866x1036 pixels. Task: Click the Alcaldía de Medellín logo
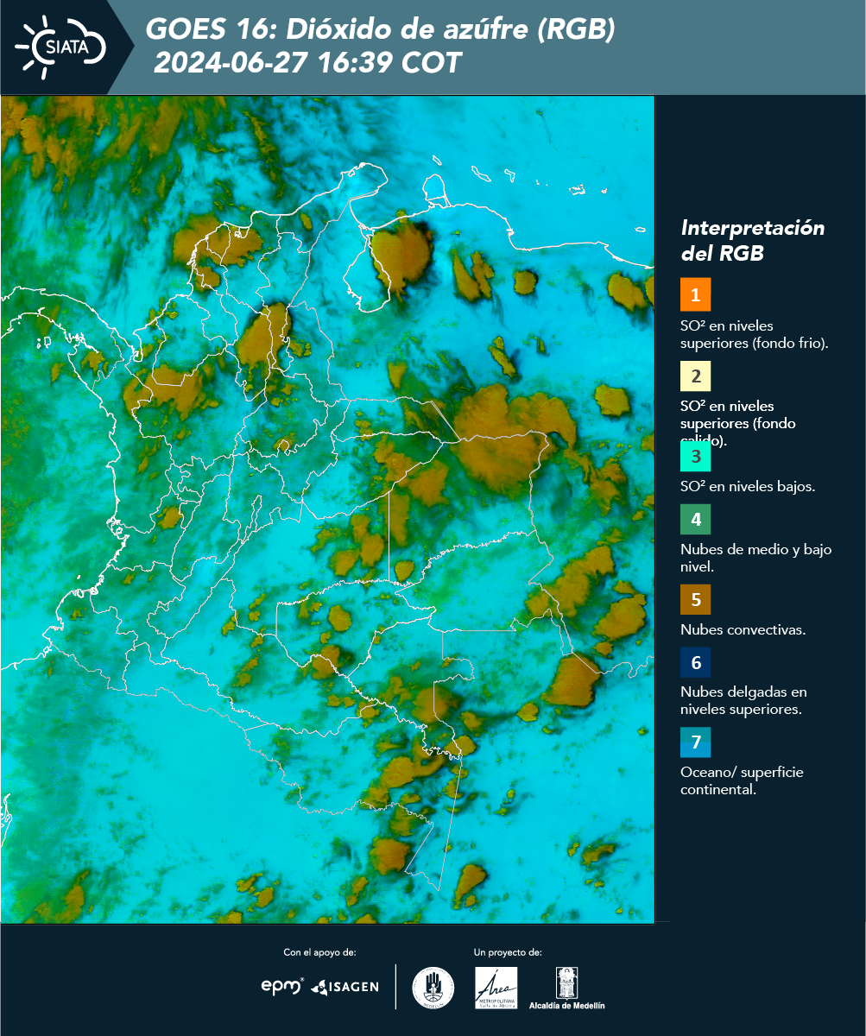[x=567, y=988]
